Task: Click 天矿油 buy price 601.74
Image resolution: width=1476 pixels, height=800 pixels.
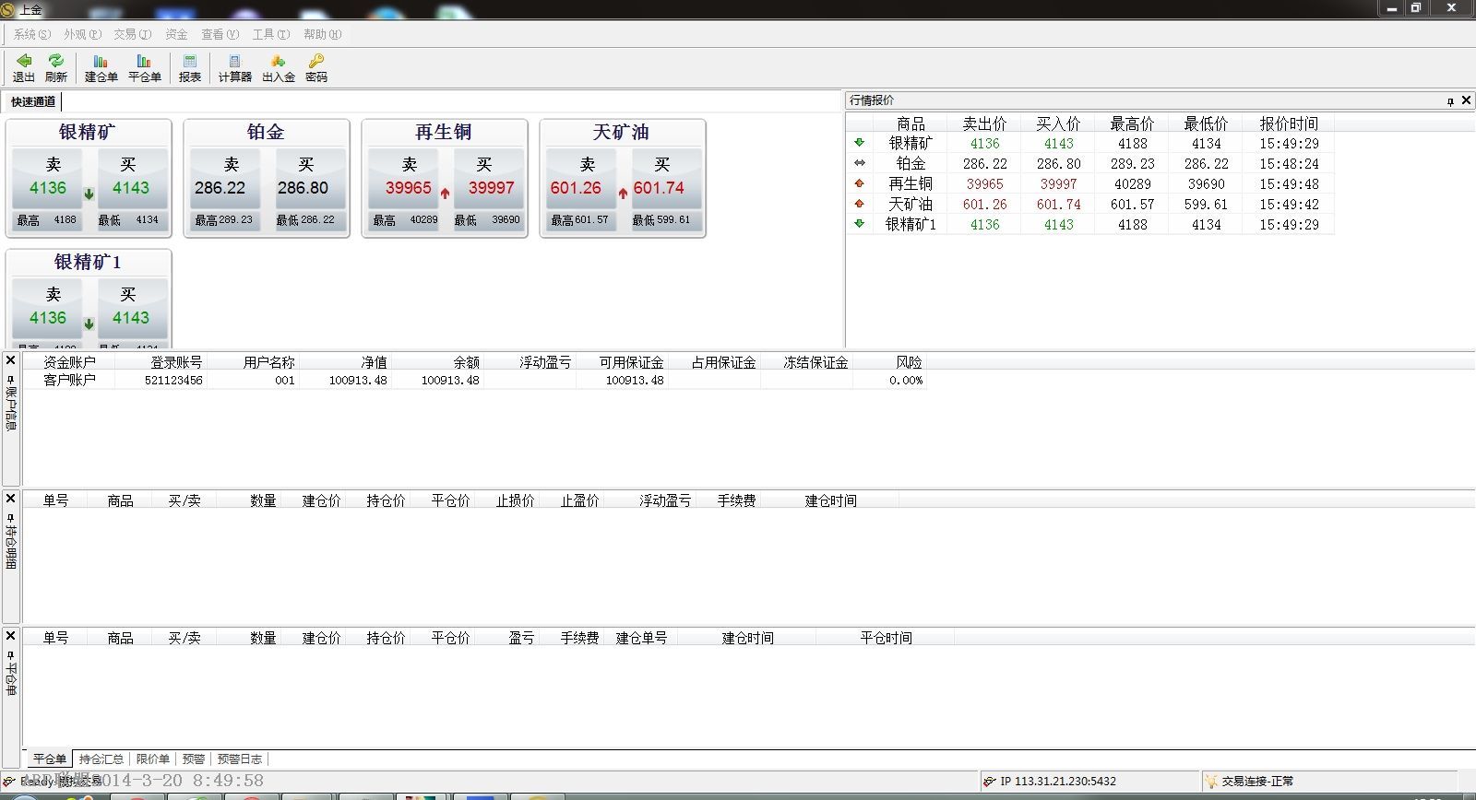Action: (659, 188)
